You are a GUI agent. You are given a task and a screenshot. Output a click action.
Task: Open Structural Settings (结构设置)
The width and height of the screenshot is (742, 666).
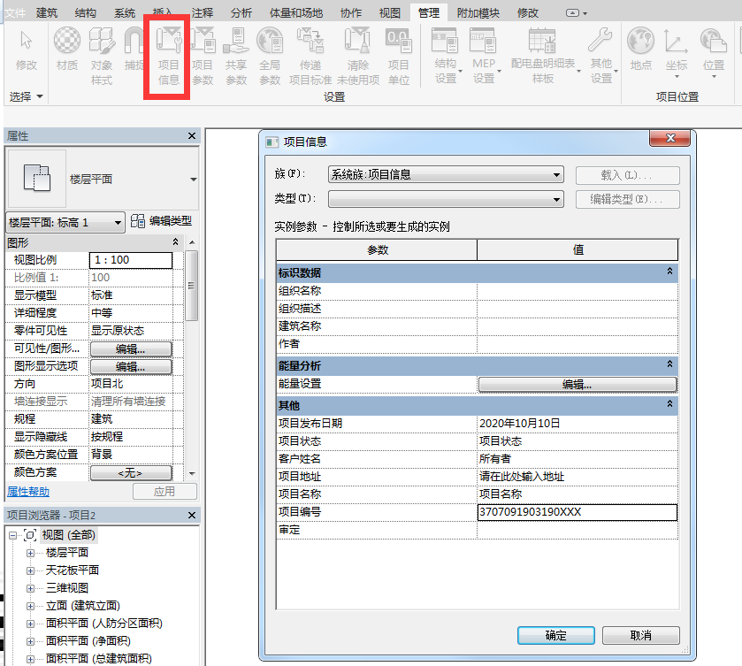click(446, 55)
